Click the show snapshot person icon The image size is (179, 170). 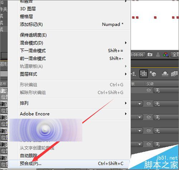158,55
